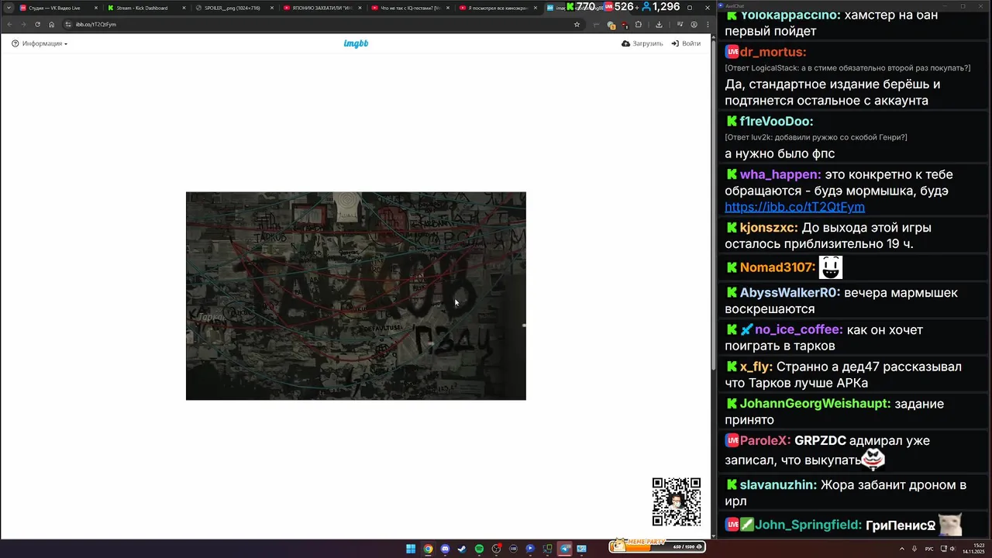This screenshot has height=558, width=992.
Task: Click username John_Springfield in chat
Action: pos(808,525)
